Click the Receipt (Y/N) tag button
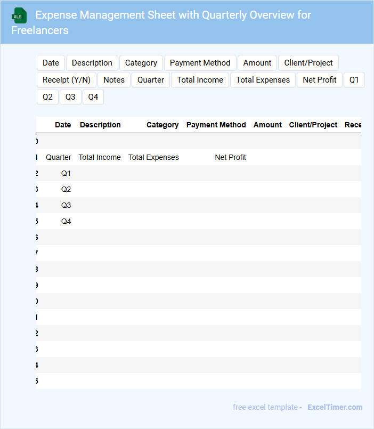Screen dimensions: 374x429 point(67,80)
